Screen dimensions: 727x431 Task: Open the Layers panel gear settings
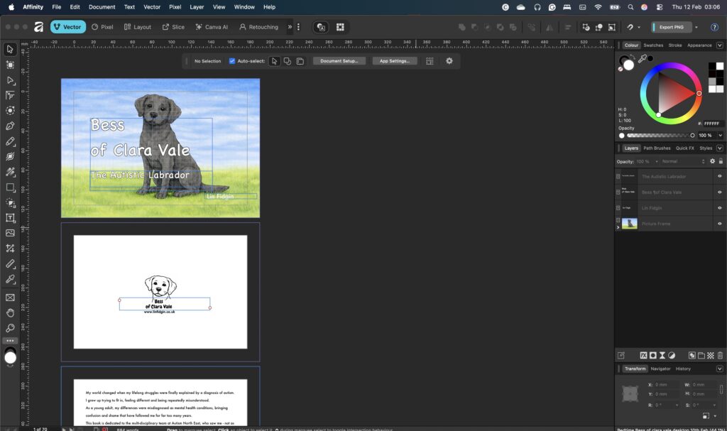(712, 161)
